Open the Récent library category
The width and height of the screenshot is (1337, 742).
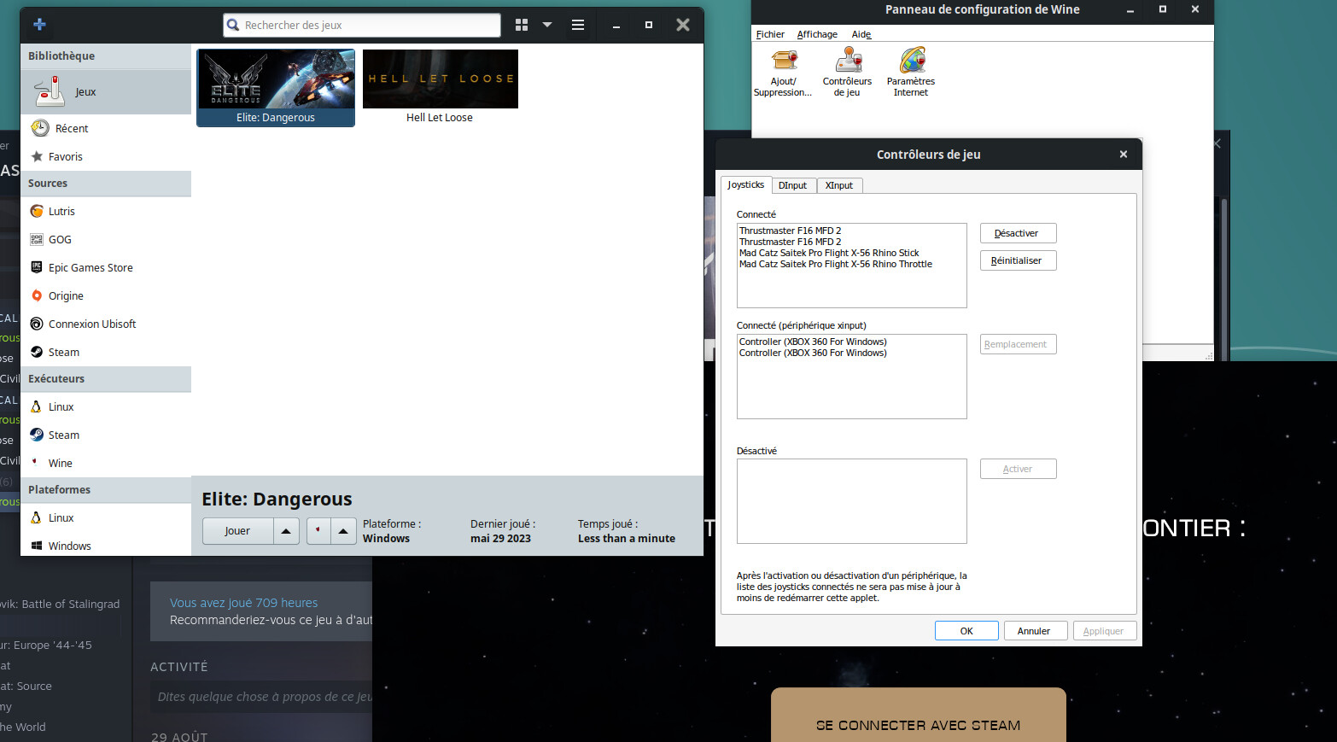pos(106,128)
